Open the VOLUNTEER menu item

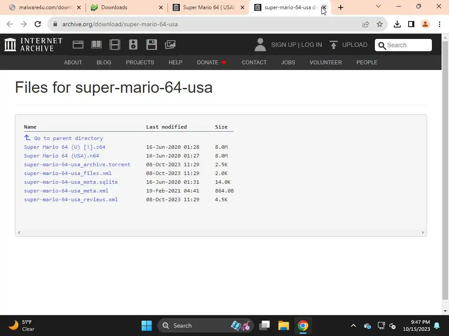[x=326, y=62]
